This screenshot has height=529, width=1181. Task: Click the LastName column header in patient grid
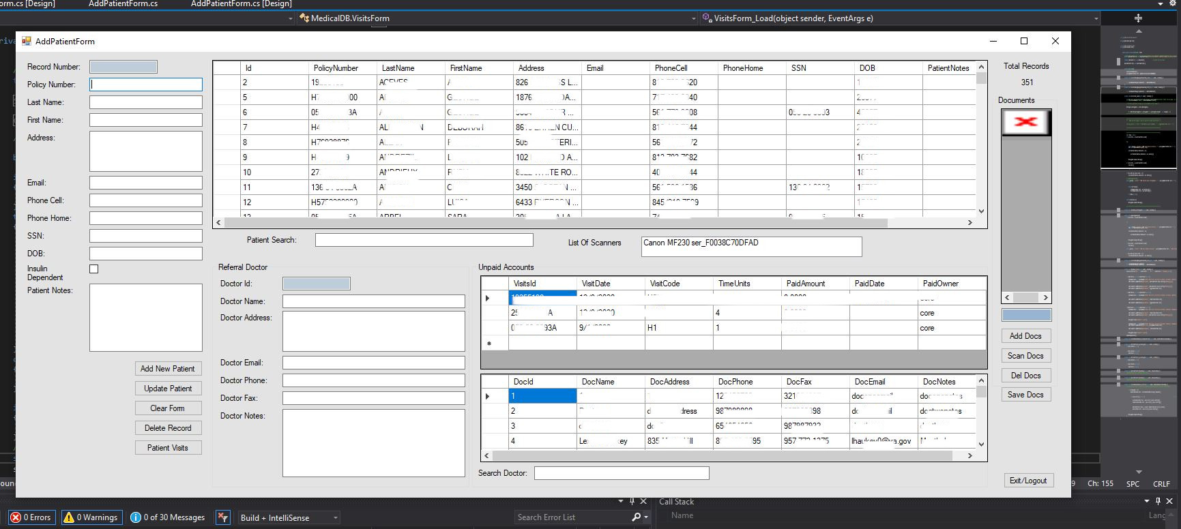pos(411,68)
